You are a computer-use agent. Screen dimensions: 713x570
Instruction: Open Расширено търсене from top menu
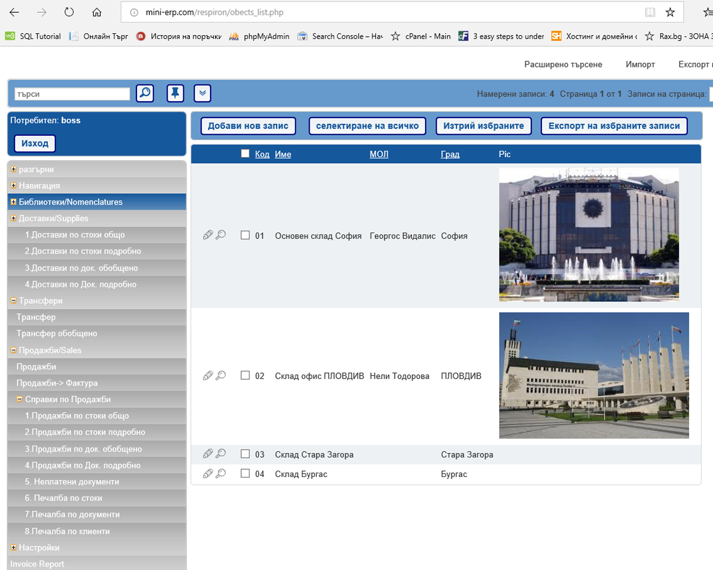563,65
